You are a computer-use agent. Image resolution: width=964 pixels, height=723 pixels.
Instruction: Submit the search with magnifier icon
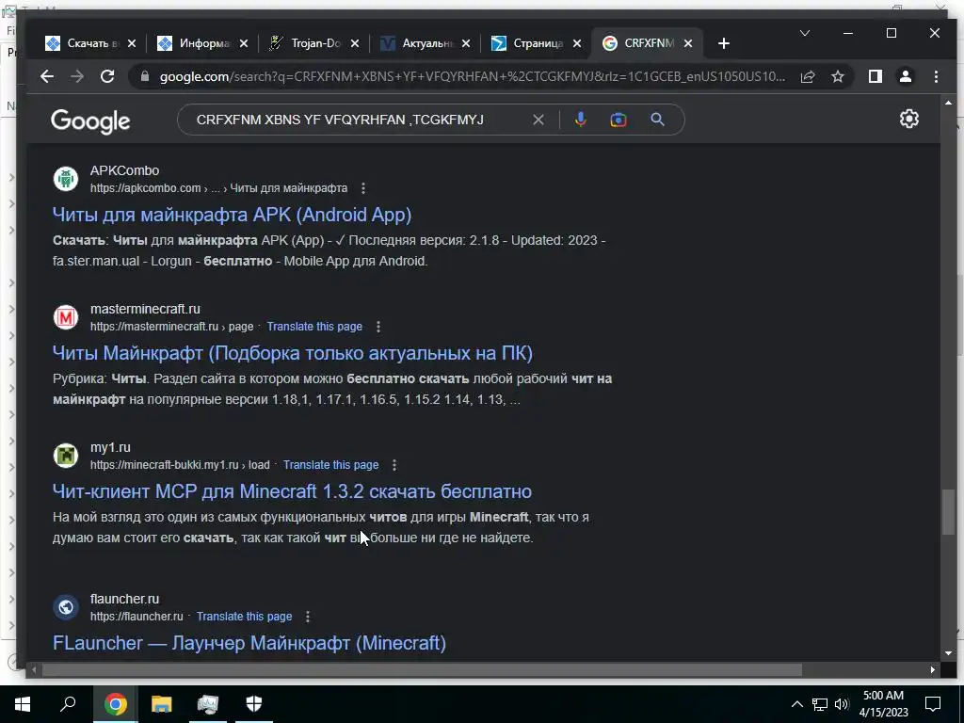[657, 120]
